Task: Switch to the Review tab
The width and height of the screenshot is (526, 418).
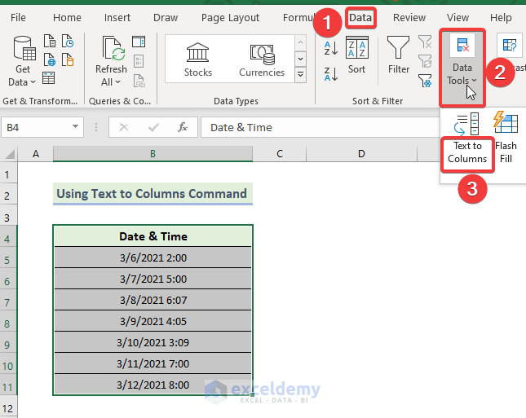Action: pos(409,17)
